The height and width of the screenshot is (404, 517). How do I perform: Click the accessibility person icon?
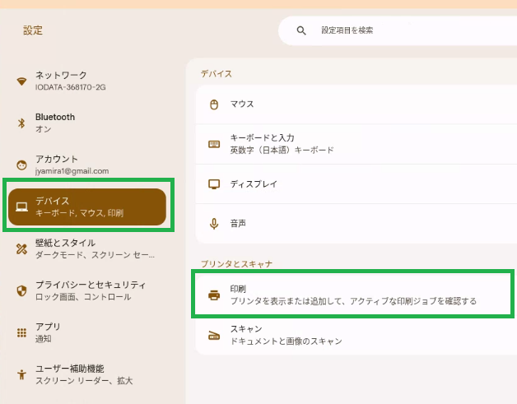(x=21, y=374)
